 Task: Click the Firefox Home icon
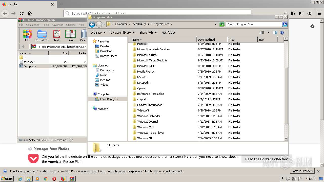click(x=30, y=13)
